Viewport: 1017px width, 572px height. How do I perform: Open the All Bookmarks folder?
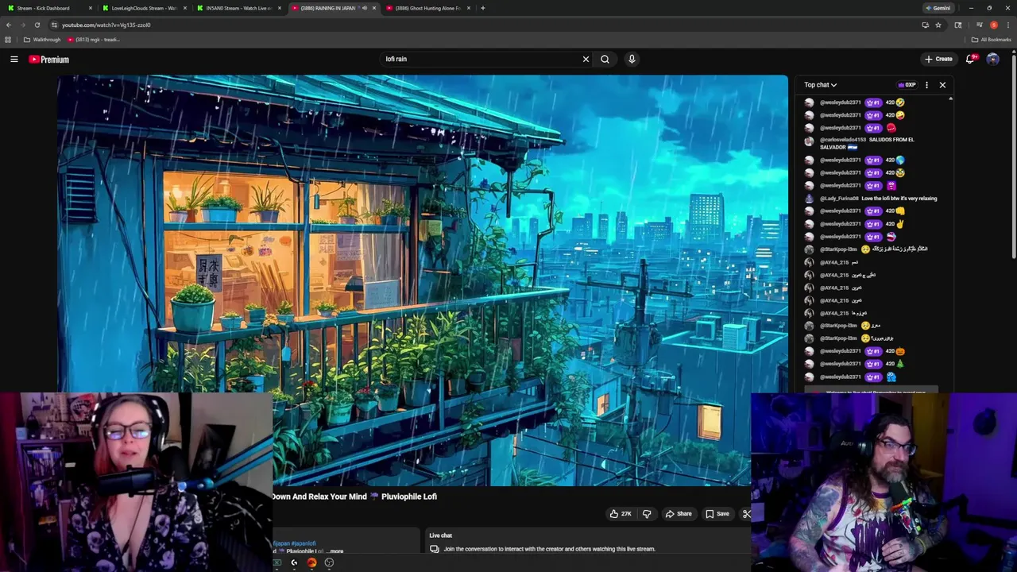991,40
